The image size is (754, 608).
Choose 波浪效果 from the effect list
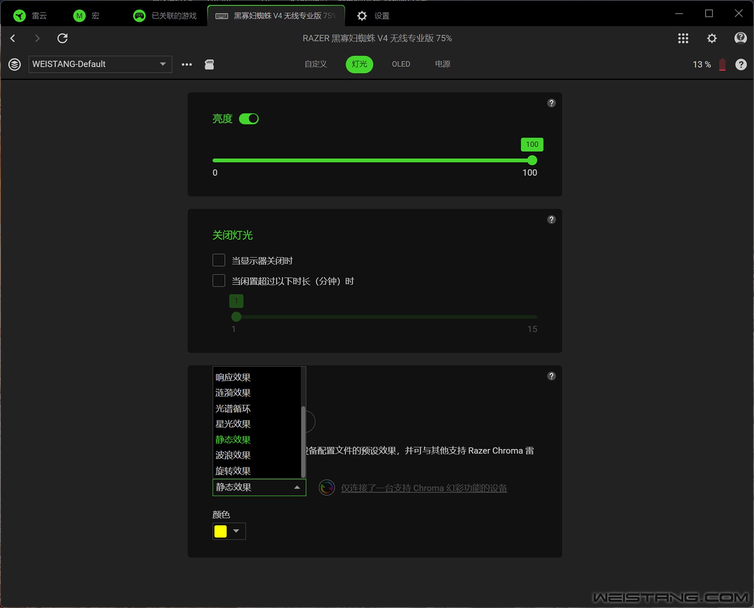tap(257, 455)
